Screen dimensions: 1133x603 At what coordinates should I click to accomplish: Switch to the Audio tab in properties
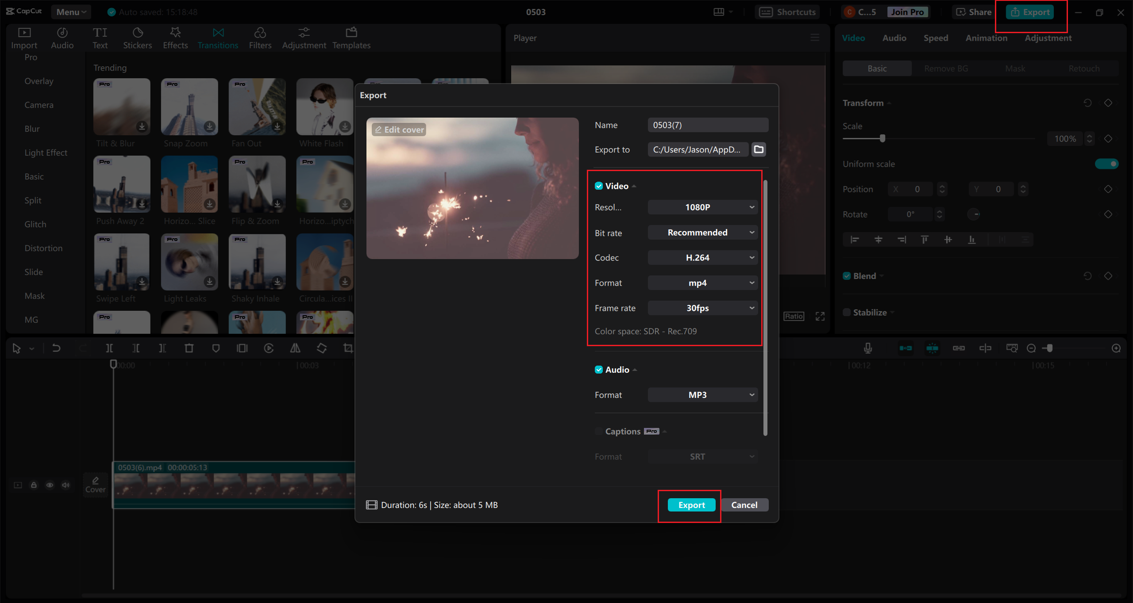[x=893, y=38]
